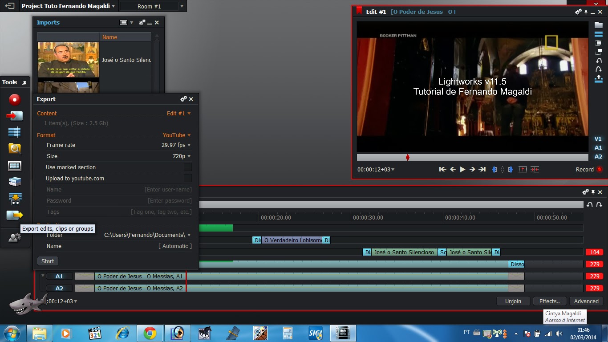Pin the Tools panel
This screenshot has width=608, height=342.
click(24, 82)
